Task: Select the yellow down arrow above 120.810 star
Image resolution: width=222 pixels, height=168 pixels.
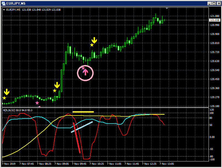Action: pyautogui.click(x=94, y=40)
